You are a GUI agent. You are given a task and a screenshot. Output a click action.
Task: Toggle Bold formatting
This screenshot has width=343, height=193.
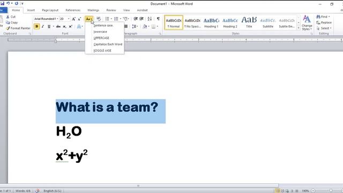(x=36, y=26)
